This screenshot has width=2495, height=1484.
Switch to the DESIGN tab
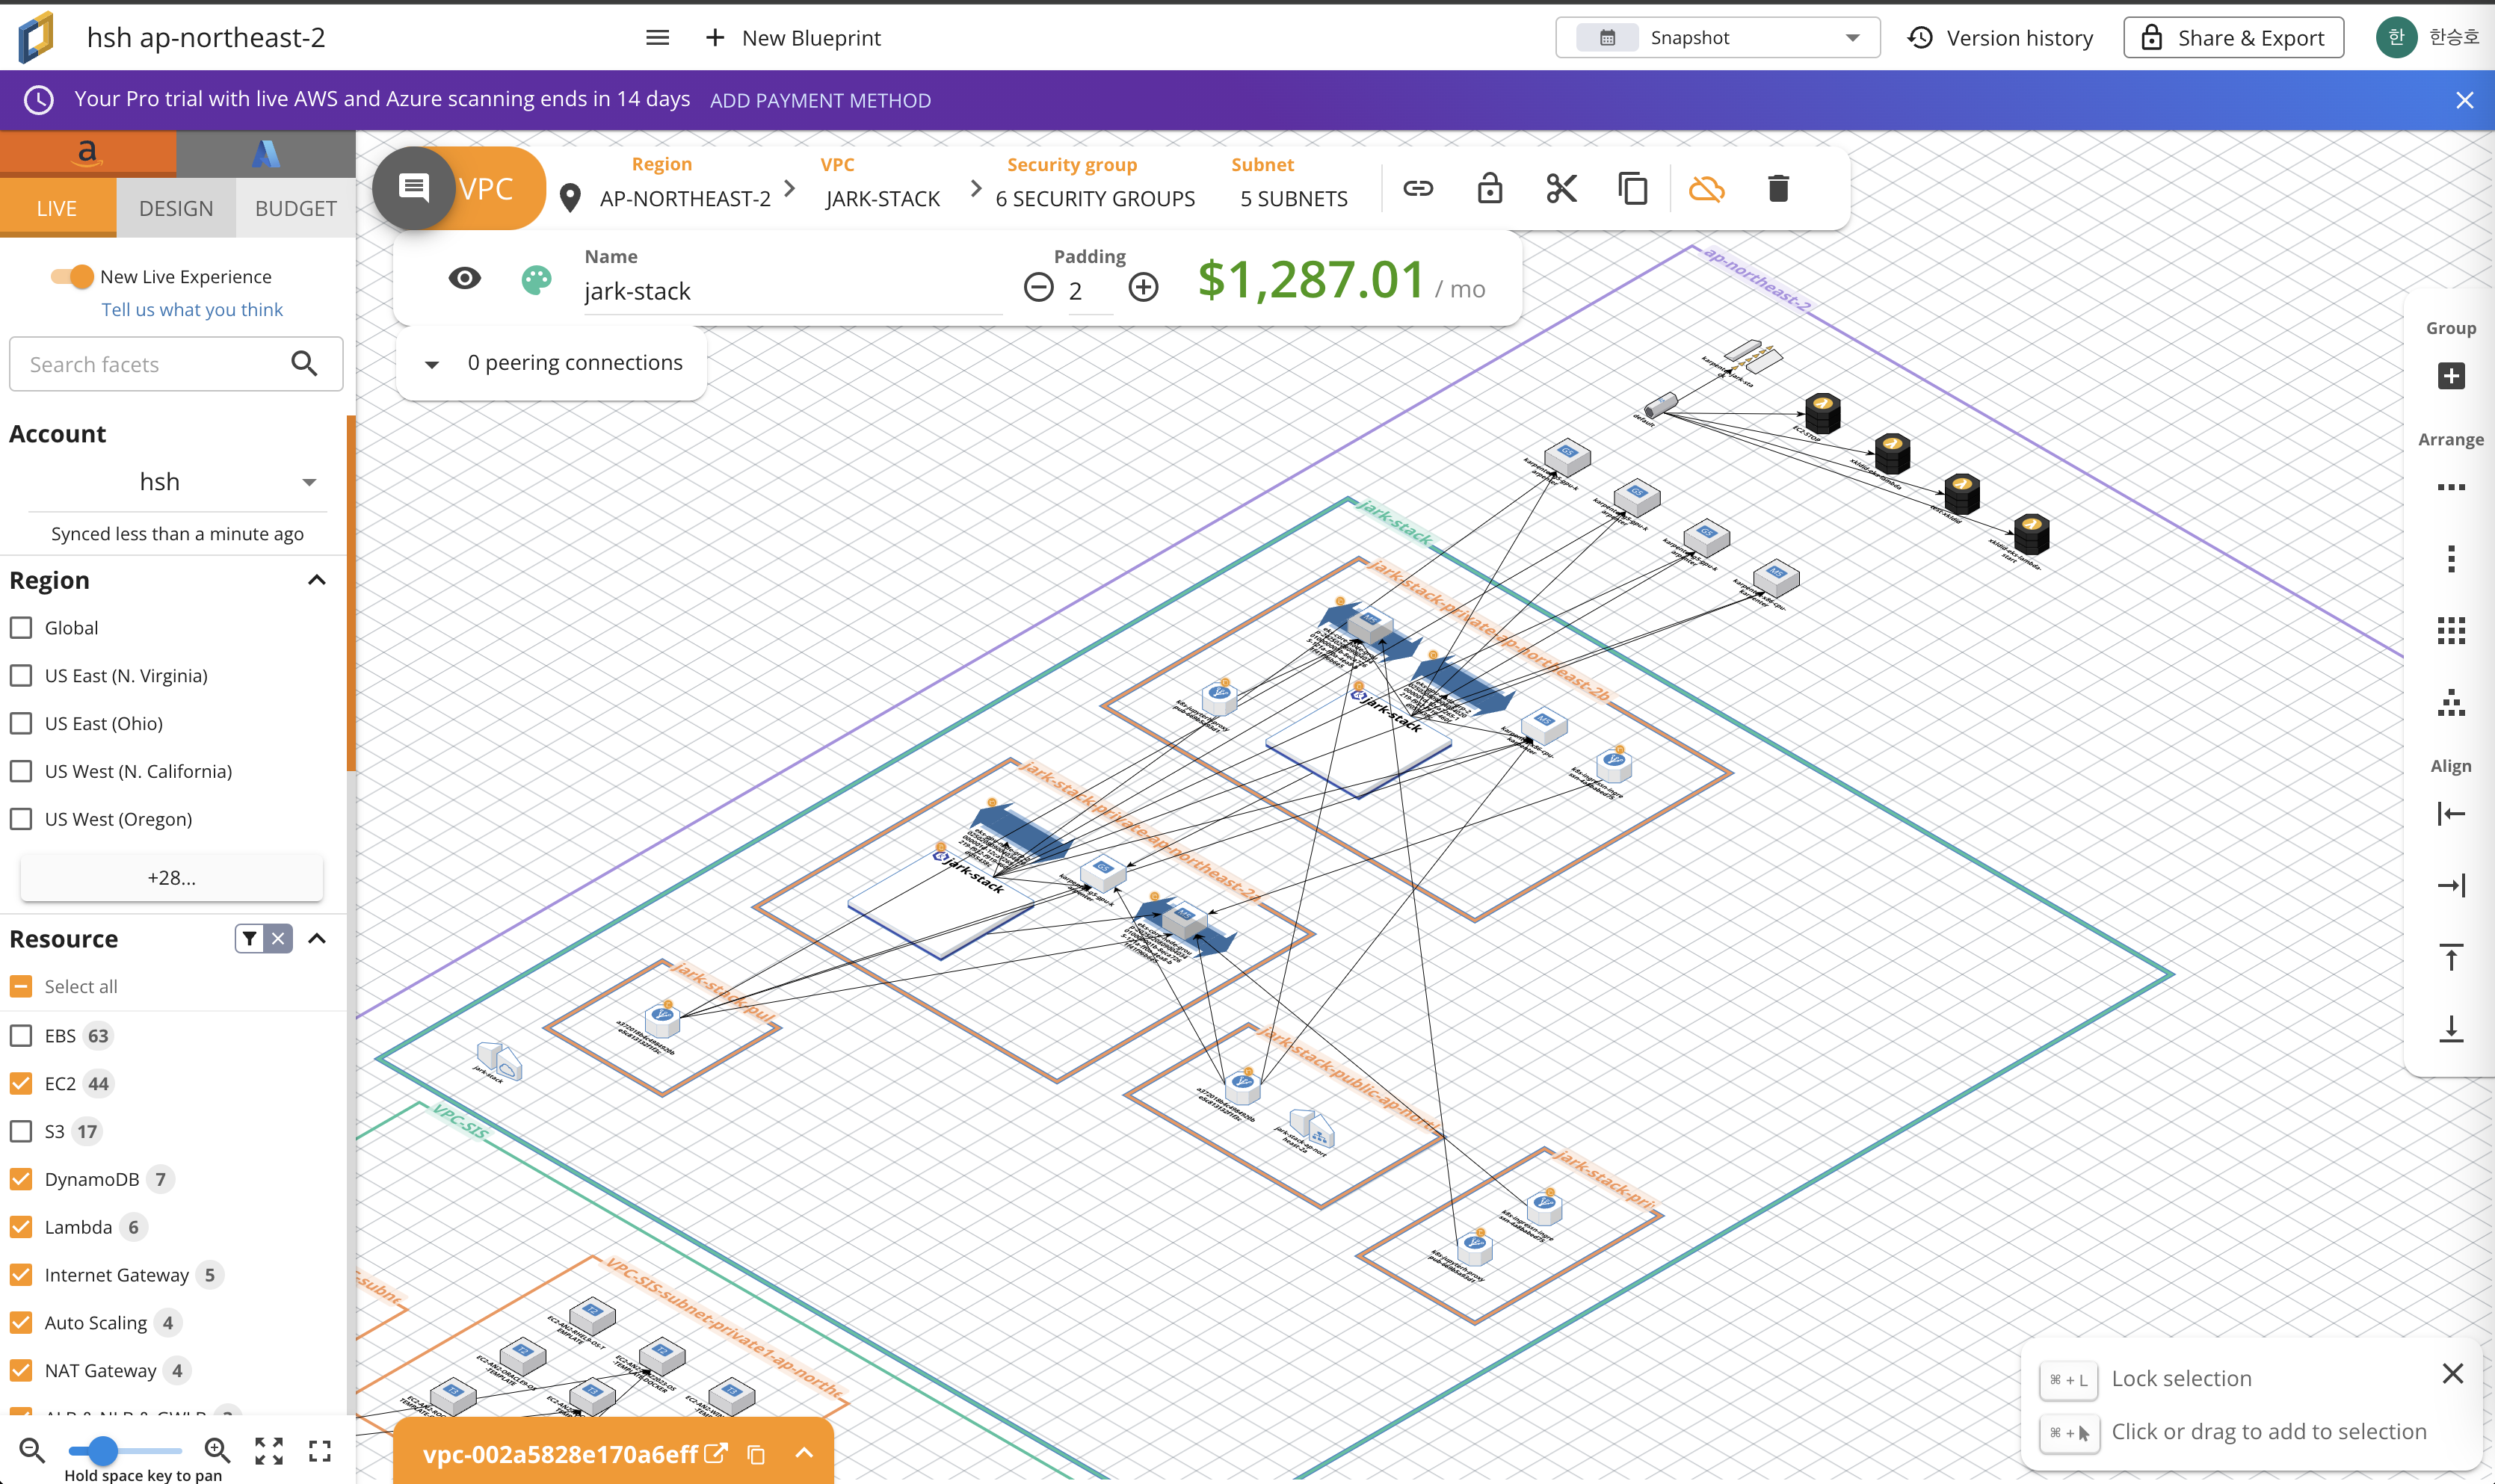pos(176,208)
